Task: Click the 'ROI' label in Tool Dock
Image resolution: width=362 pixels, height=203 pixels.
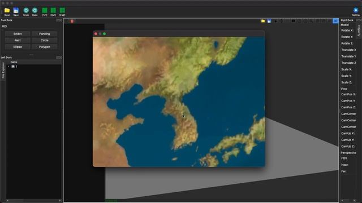Action: [5, 27]
